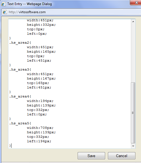
Task: Click the scrollbar up arrow
Action: click(x=133, y=22)
